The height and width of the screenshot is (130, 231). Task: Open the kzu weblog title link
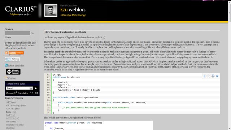click(x=73, y=10)
